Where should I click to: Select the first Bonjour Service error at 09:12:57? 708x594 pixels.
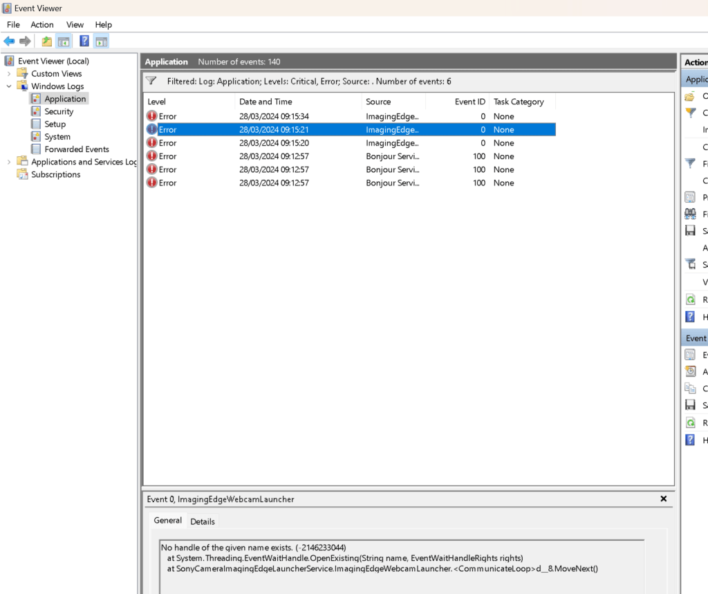click(x=350, y=156)
